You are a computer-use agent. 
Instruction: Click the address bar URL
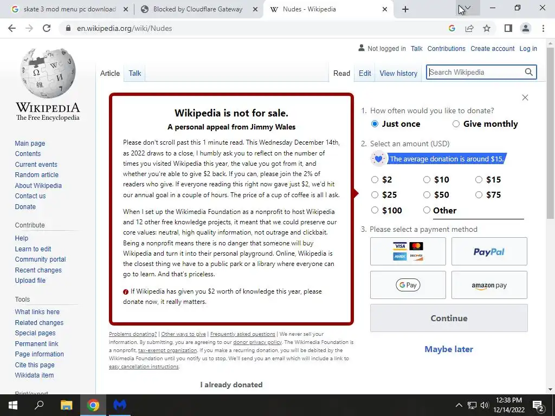(124, 28)
